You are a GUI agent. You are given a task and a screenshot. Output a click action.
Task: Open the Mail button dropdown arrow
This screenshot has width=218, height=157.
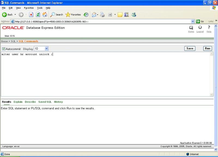98,15
